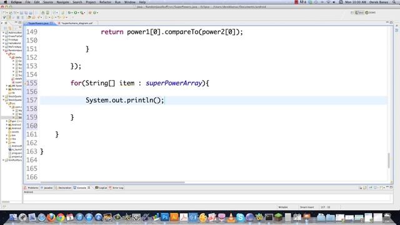Click the editor's horizontal scrollbar
The height and width of the screenshot is (225, 400).
(x=112, y=182)
